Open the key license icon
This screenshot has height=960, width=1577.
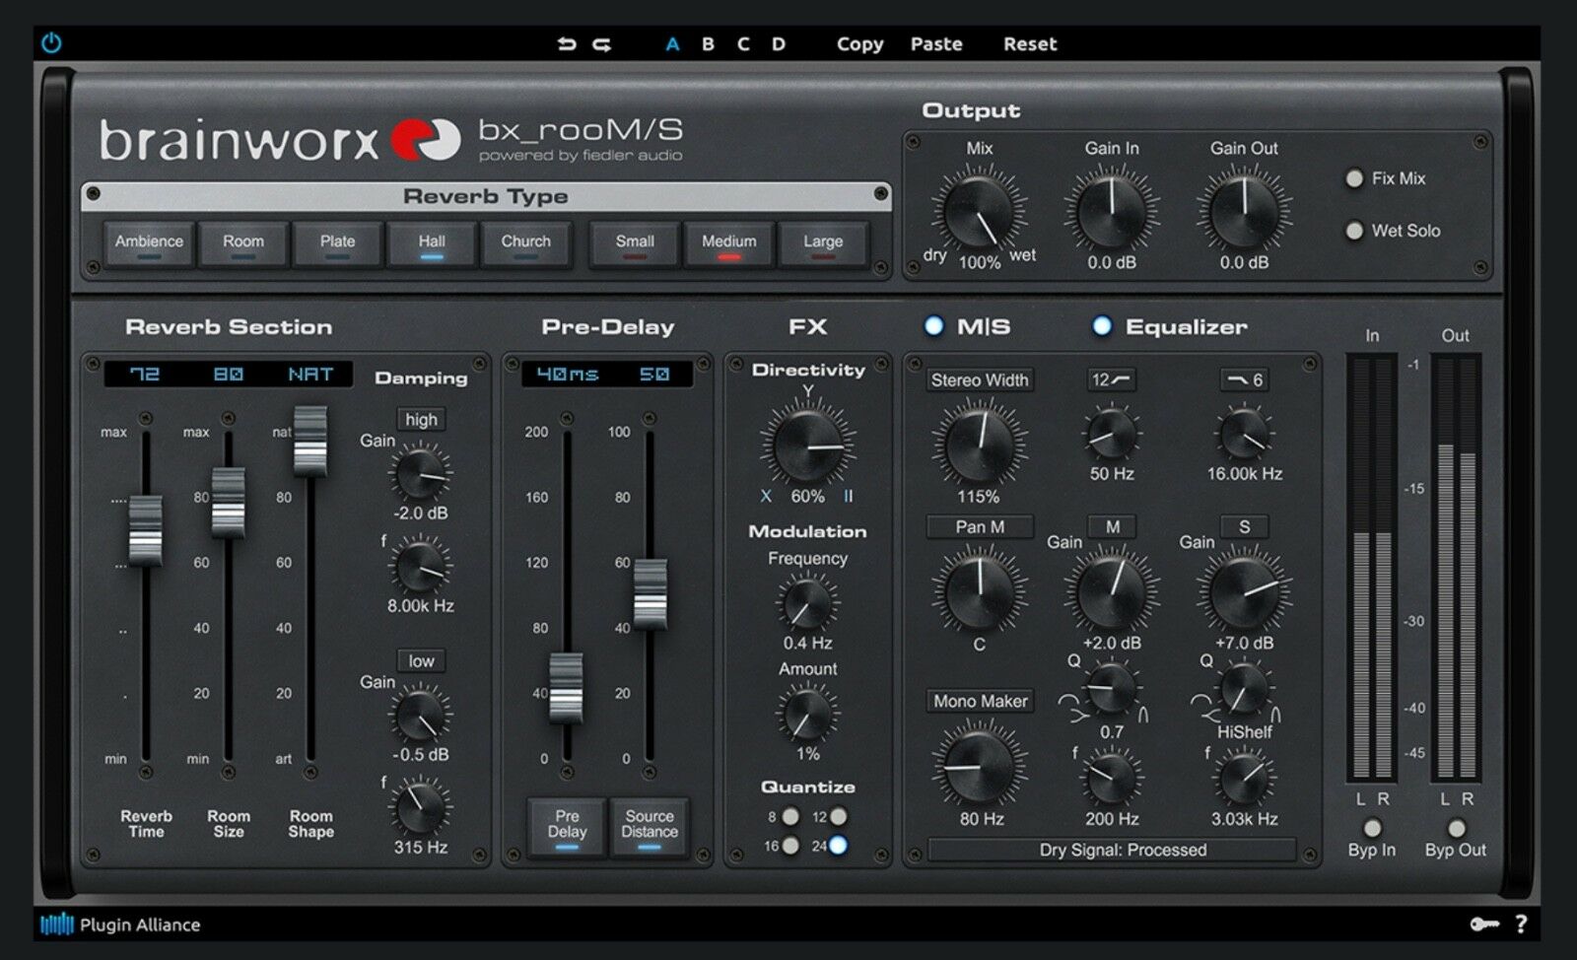tap(1484, 924)
